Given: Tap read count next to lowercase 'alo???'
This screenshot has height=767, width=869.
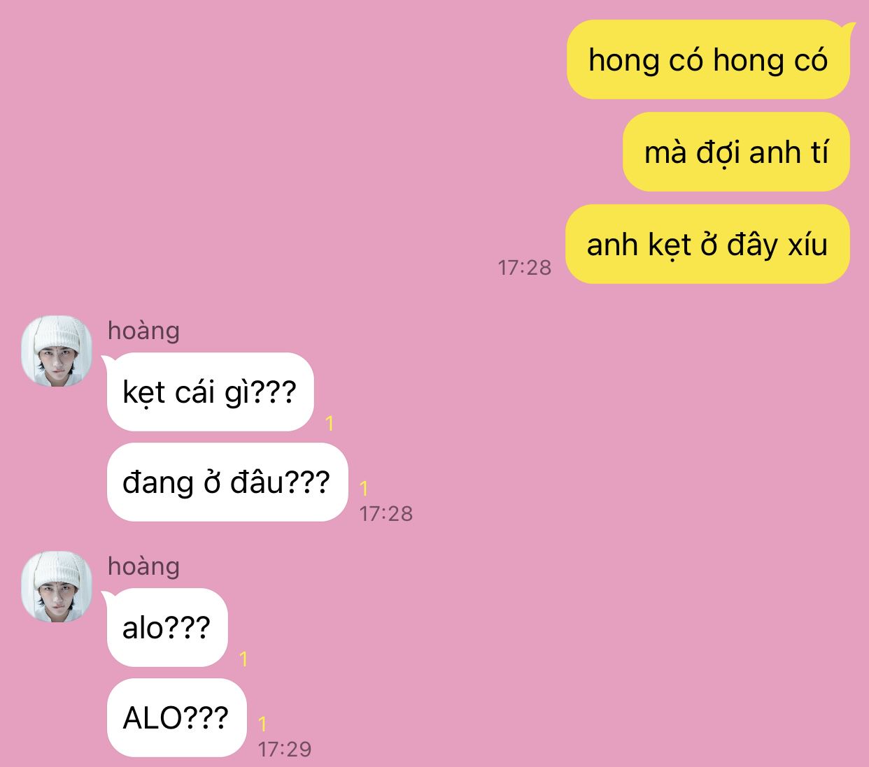Looking at the screenshot, I should 243,659.
